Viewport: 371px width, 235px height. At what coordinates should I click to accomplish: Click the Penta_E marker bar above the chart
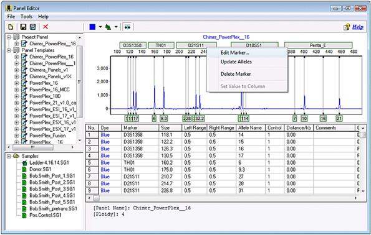318,45
